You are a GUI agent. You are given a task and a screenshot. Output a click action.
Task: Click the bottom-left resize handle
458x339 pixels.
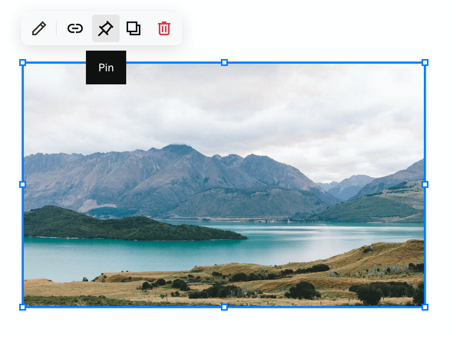(23, 307)
